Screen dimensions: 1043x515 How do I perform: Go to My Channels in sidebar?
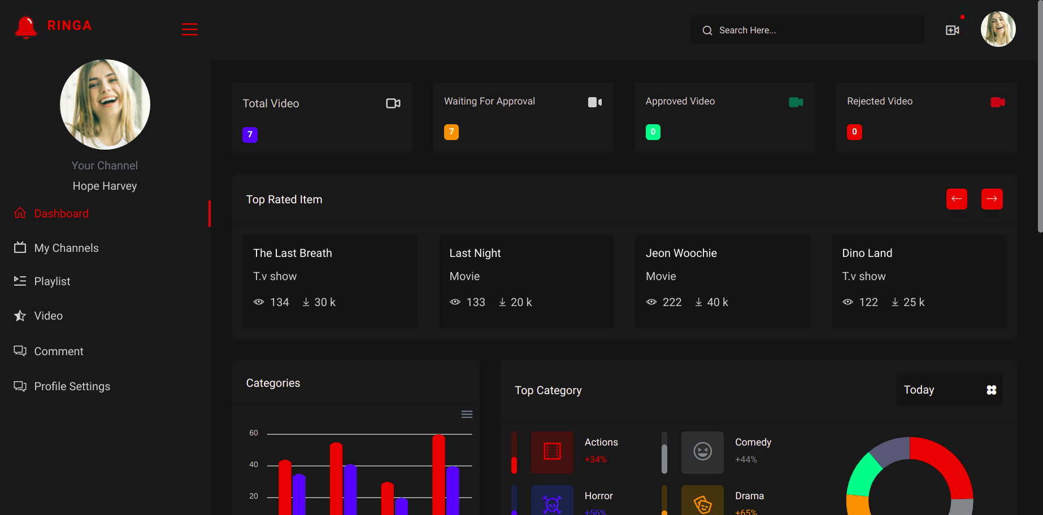(x=57, y=248)
